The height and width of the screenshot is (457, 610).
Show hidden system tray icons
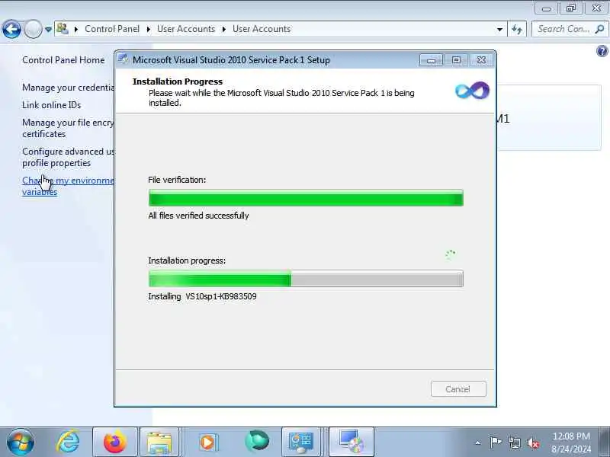[x=478, y=443]
